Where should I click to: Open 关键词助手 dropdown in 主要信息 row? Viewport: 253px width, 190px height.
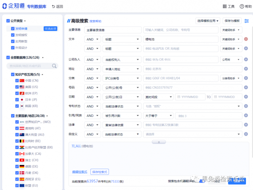[x=231, y=30]
